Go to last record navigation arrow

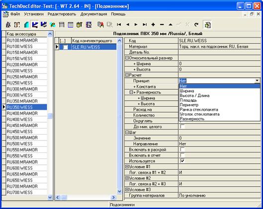(145, 25)
